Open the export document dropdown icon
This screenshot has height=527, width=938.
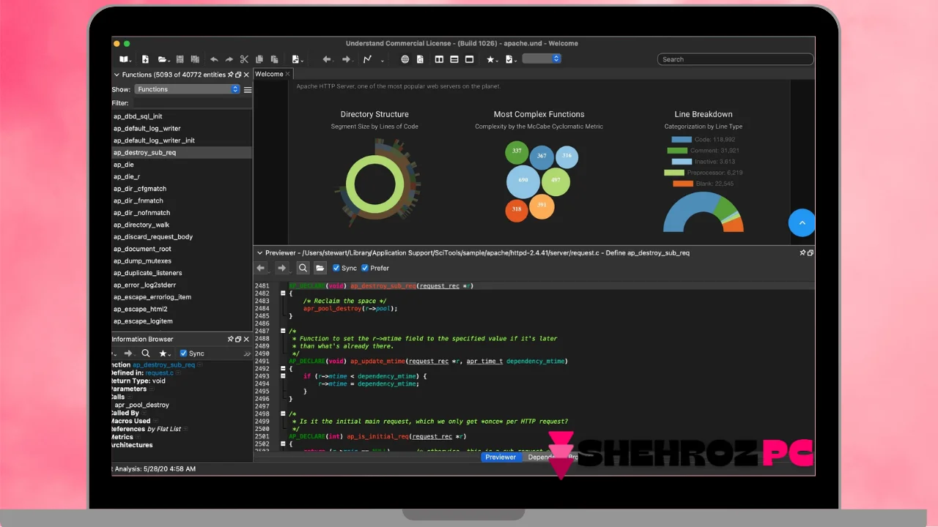297,59
